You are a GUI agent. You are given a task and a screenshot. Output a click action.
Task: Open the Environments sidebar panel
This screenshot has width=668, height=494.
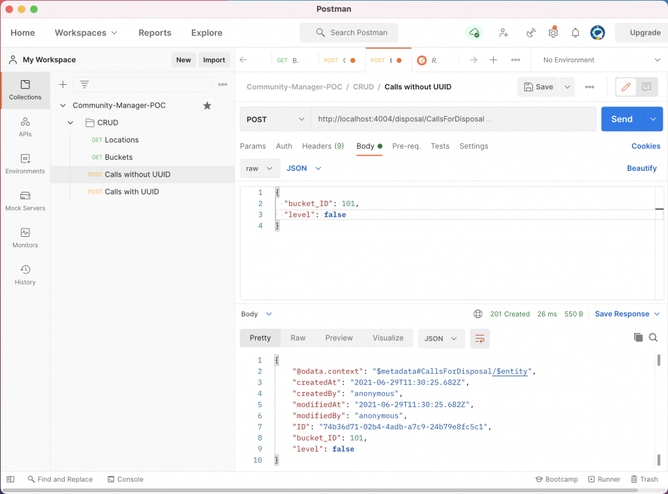coord(25,164)
